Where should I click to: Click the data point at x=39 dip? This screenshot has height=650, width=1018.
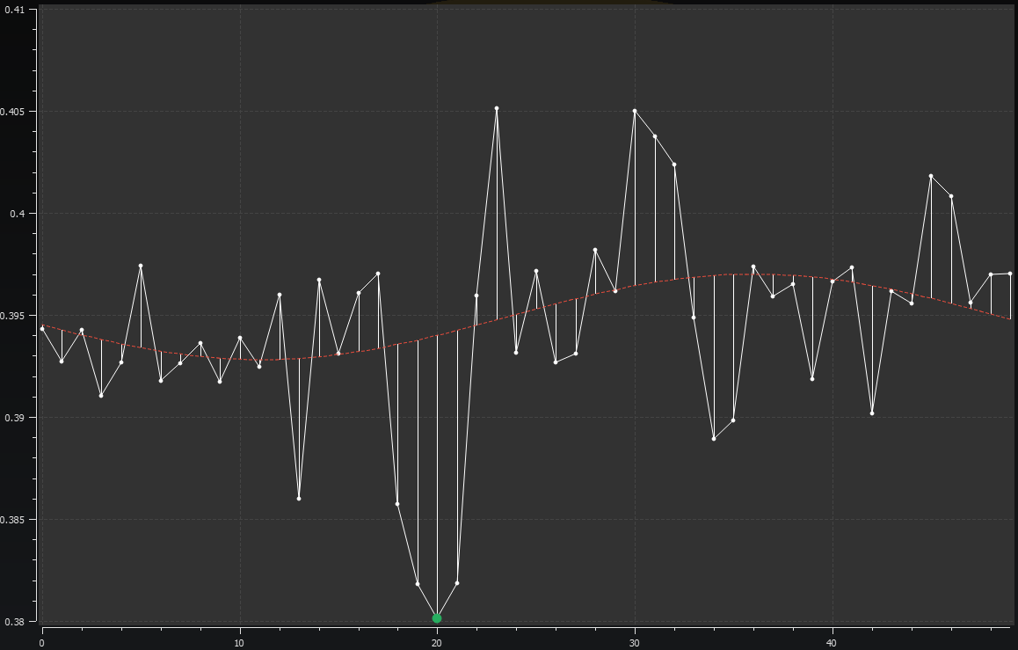tap(812, 378)
